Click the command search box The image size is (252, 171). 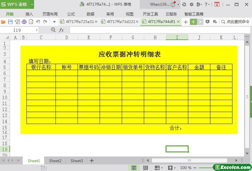coord(235,22)
